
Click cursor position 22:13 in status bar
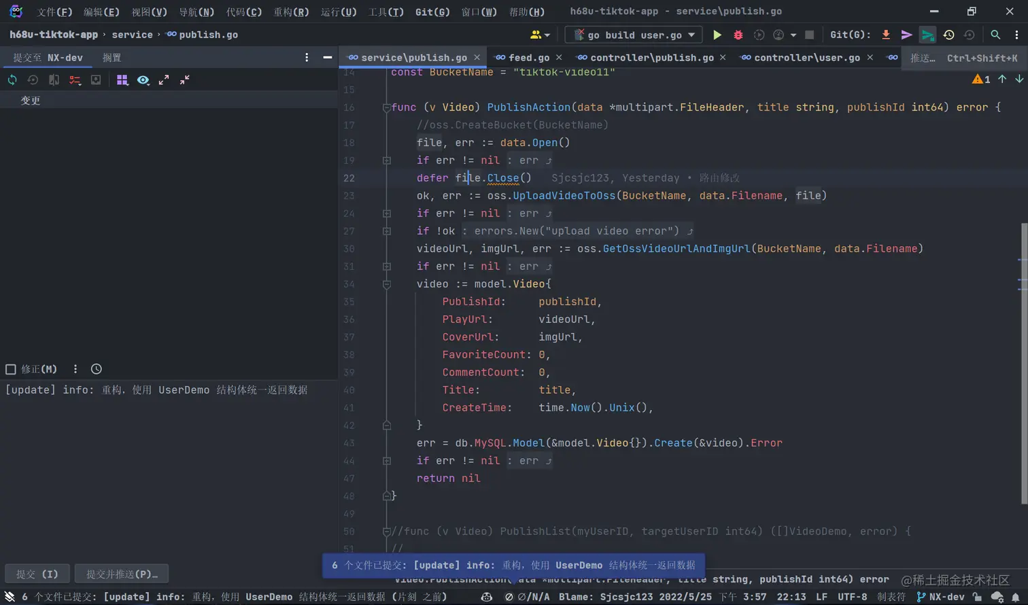pyautogui.click(x=791, y=597)
